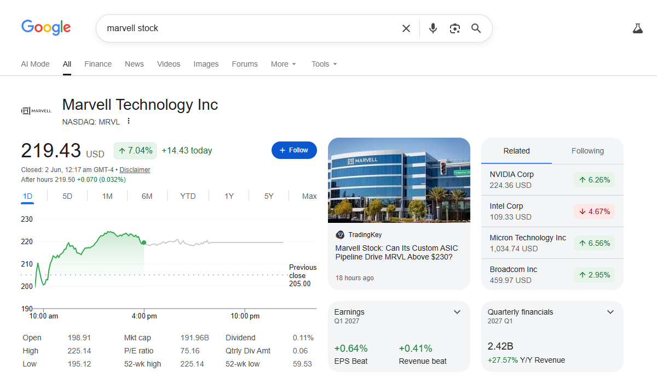Click inside the marvell stock search field

click(249, 28)
